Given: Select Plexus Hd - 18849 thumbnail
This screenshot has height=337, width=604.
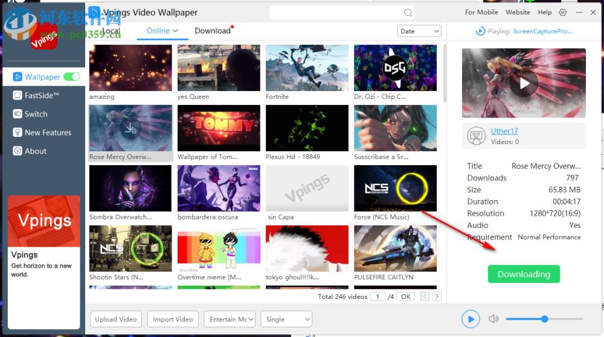Looking at the screenshot, I should tap(307, 128).
